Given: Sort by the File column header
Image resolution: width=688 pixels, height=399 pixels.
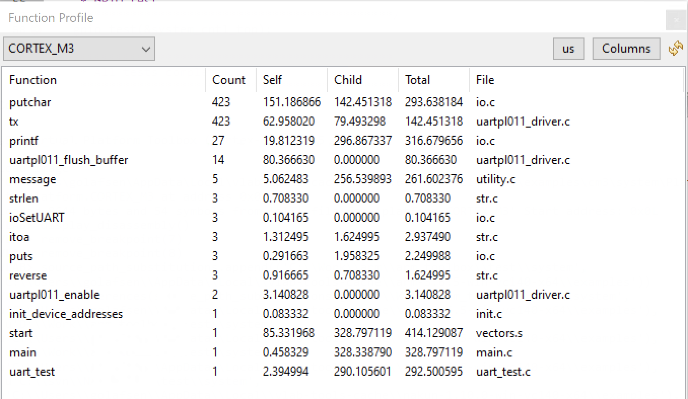Looking at the screenshot, I should [x=576, y=80].
